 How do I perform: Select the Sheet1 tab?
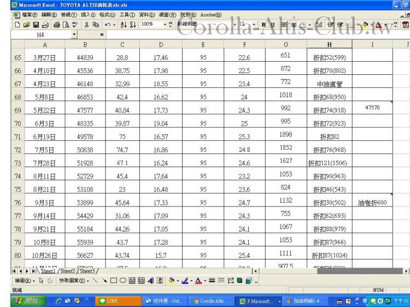(48, 271)
